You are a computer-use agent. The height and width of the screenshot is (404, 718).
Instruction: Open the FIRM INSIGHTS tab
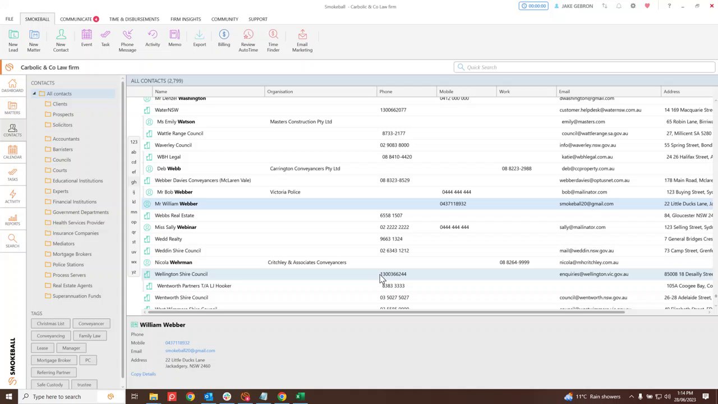click(x=186, y=19)
